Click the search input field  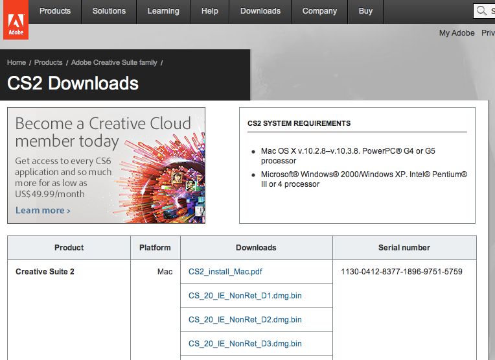(484, 11)
